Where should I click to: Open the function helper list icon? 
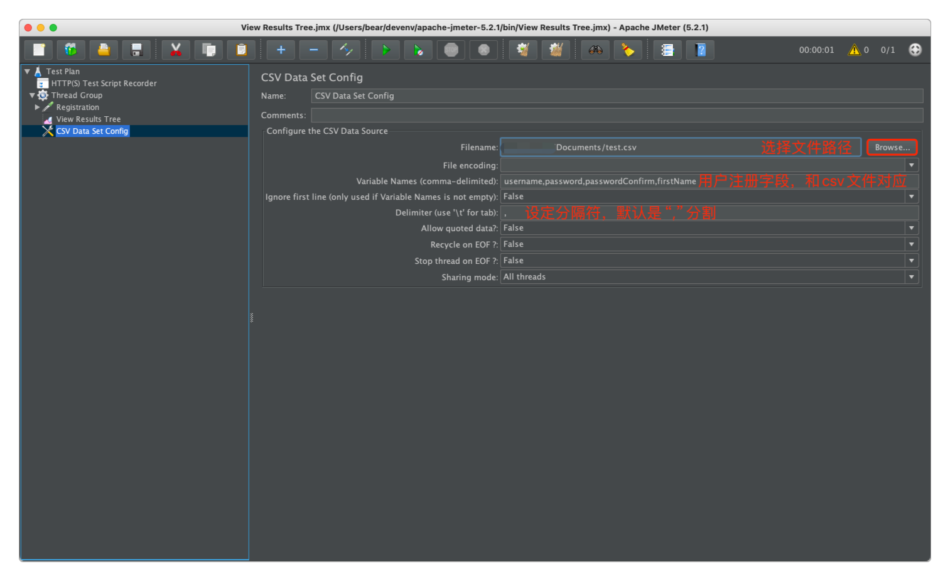pyautogui.click(x=667, y=50)
